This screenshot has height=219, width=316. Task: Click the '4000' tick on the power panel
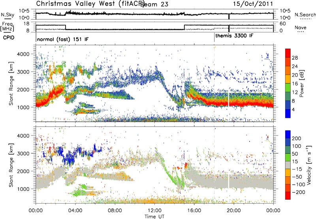tap(23, 54)
